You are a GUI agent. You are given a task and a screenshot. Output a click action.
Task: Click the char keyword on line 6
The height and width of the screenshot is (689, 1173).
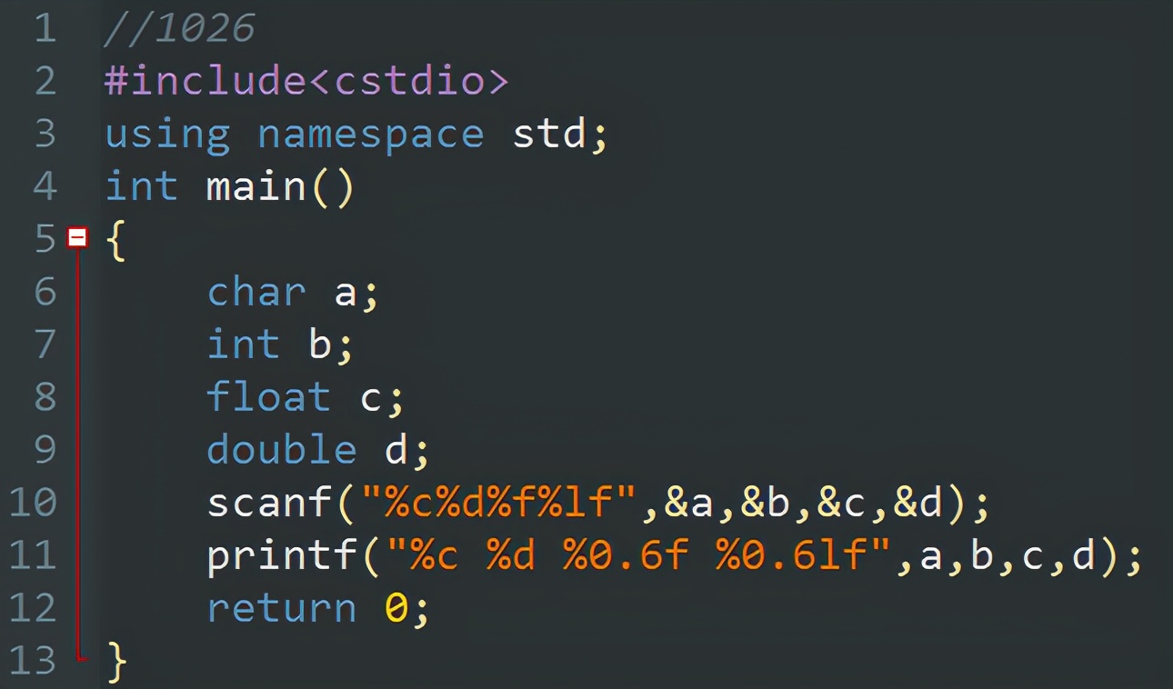click(256, 293)
